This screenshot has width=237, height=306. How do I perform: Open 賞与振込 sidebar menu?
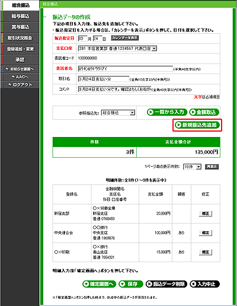coord(20,27)
